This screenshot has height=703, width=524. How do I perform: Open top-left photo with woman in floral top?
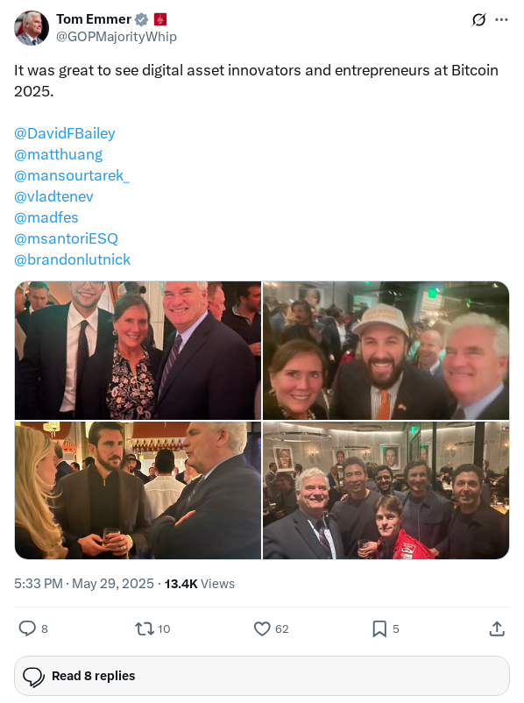pos(138,351)
